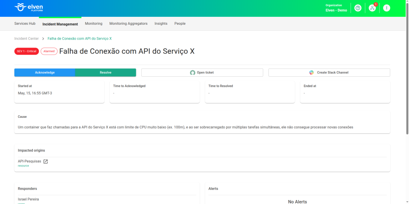Go to the Services Hub tab

(25, 24)
